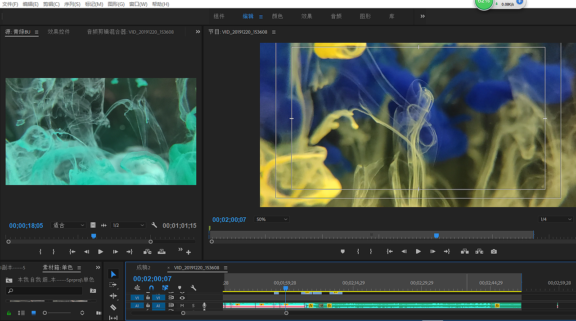
Task: Add marker in program monitor
Action: coord(342,251)
